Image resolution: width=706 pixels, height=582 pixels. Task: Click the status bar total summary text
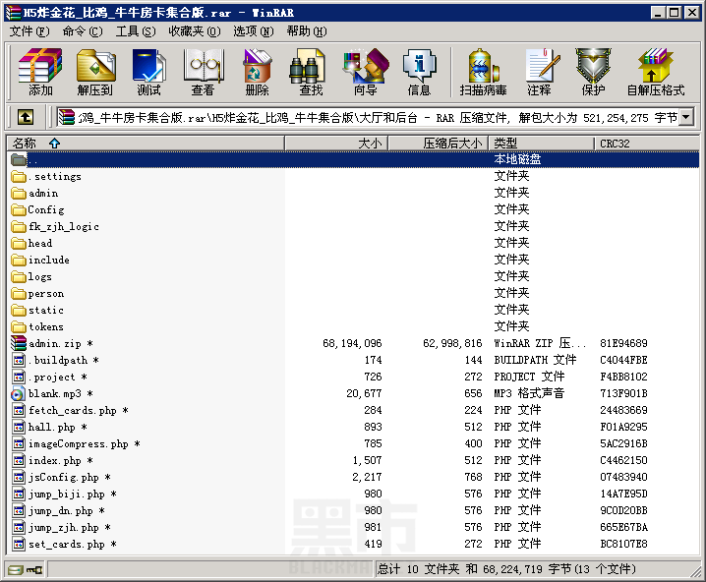click(x=506, y=569)
